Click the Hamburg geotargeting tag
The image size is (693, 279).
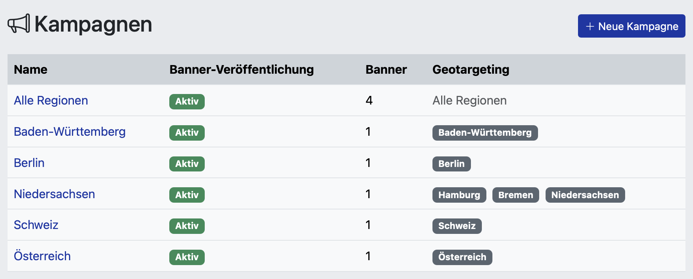pyautogui.click(x=459, y=195)
